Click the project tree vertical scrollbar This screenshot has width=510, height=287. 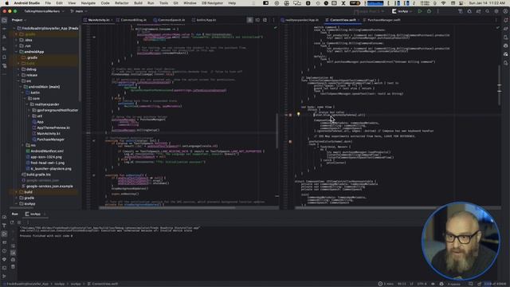tap(80, 64)
